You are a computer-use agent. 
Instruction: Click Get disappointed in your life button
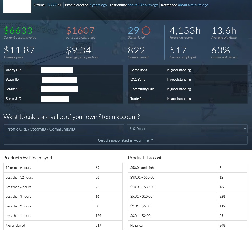pyautogui.click(x=126, y=140)
